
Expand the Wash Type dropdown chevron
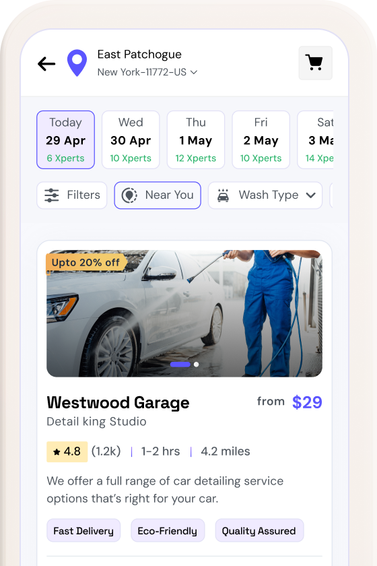click(x=310, y=195)
